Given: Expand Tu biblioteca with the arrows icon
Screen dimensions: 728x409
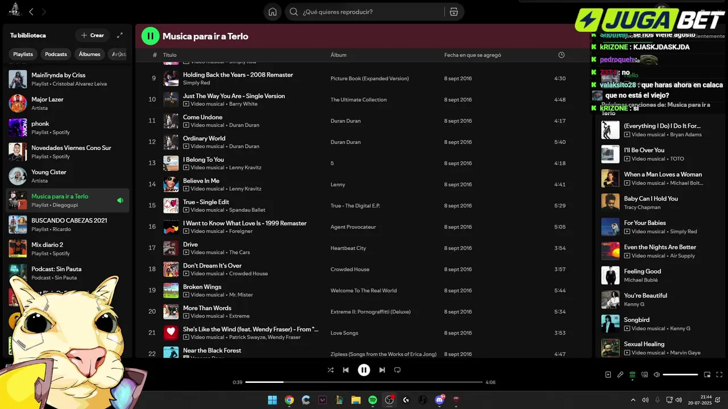Looking at the screenshot, I should (120, 35).
